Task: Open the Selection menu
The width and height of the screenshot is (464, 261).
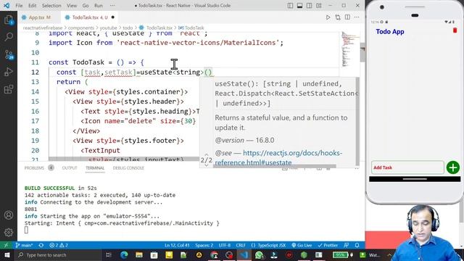Action: [51, 6]
